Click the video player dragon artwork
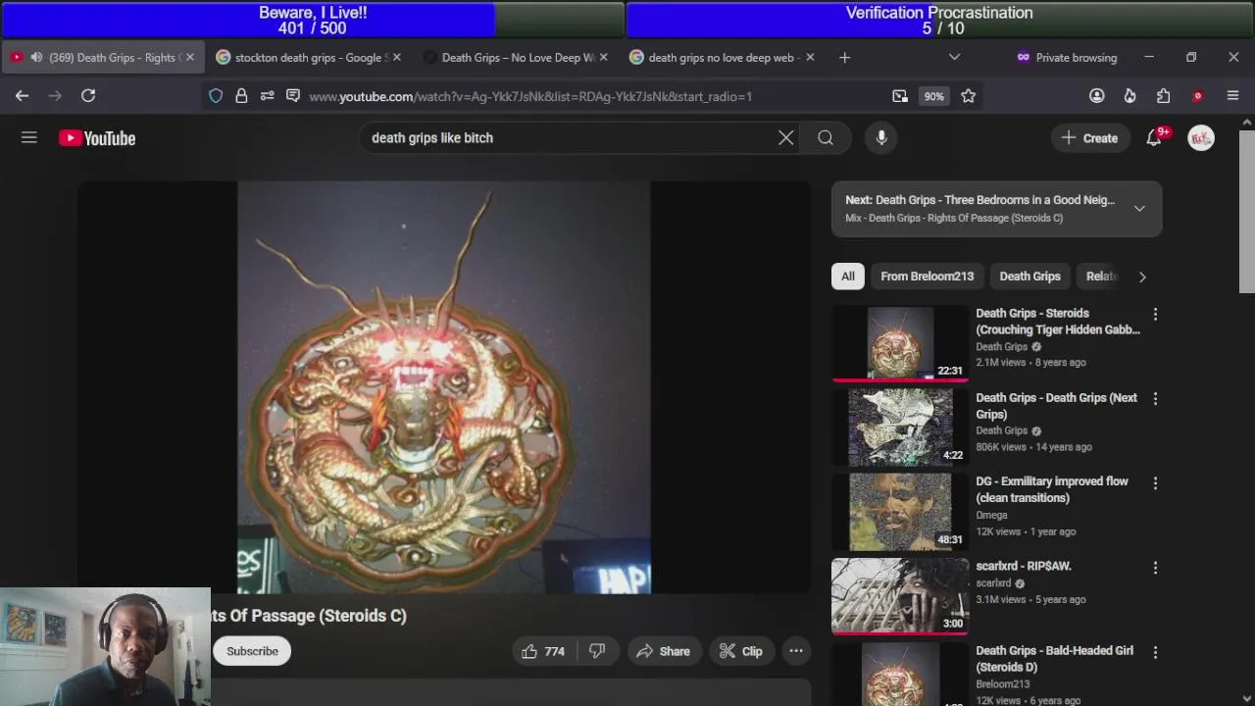 point(443,387)
